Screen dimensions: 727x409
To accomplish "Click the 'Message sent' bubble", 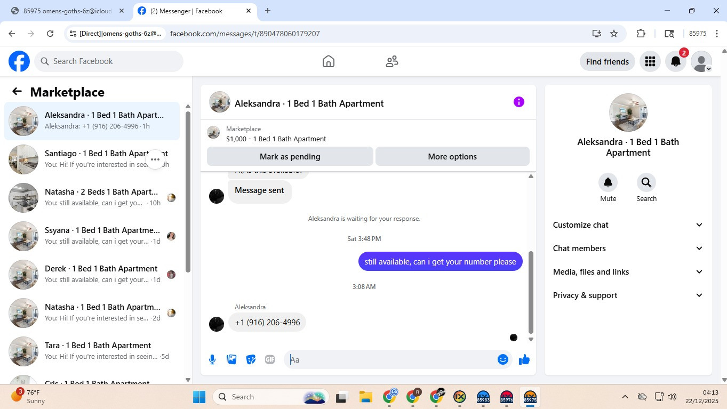I will tap(260, 190).
